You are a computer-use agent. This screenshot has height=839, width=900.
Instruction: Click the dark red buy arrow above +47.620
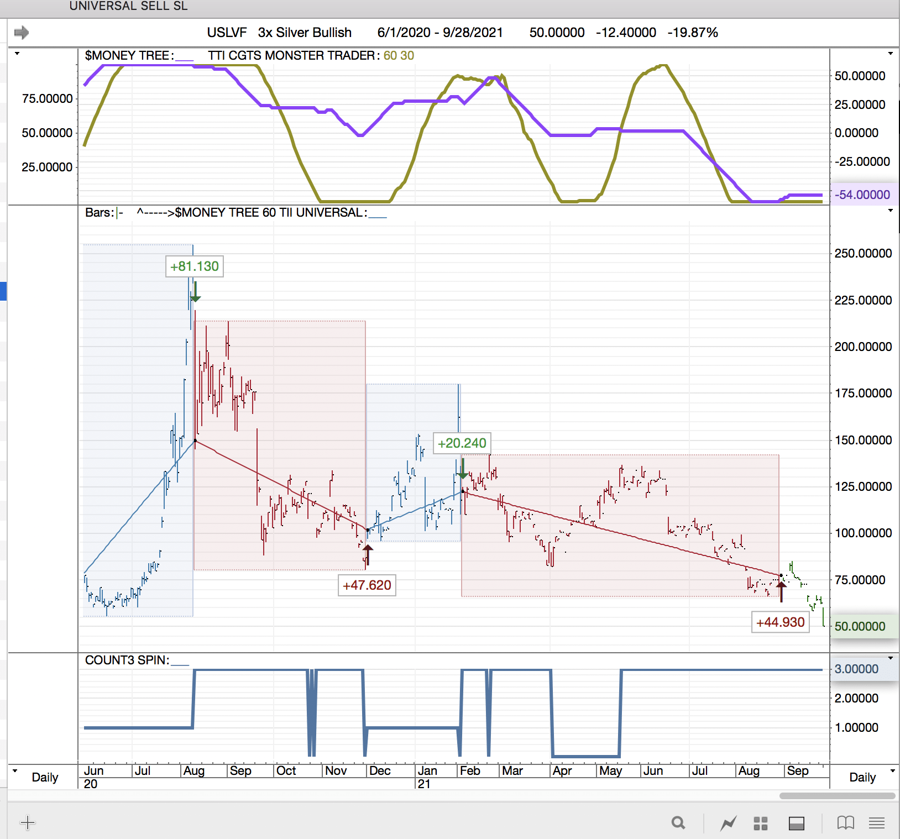tap(368, 554)
